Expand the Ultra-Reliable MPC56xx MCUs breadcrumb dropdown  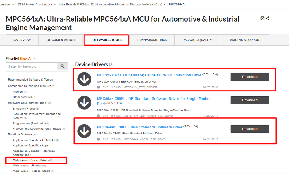(165, 5)
